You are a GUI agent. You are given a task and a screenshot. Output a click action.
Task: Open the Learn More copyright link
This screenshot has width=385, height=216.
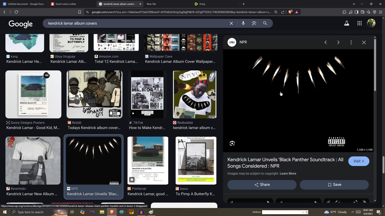point(288,173)
